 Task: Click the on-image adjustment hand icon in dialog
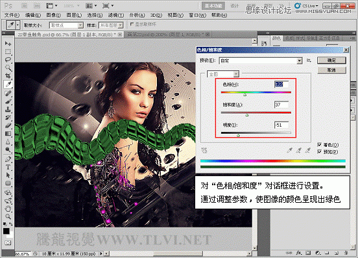point(204,150)
